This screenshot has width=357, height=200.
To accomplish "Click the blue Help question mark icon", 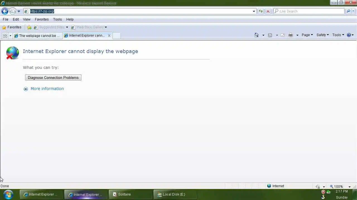I will click(x=349, y=35).
